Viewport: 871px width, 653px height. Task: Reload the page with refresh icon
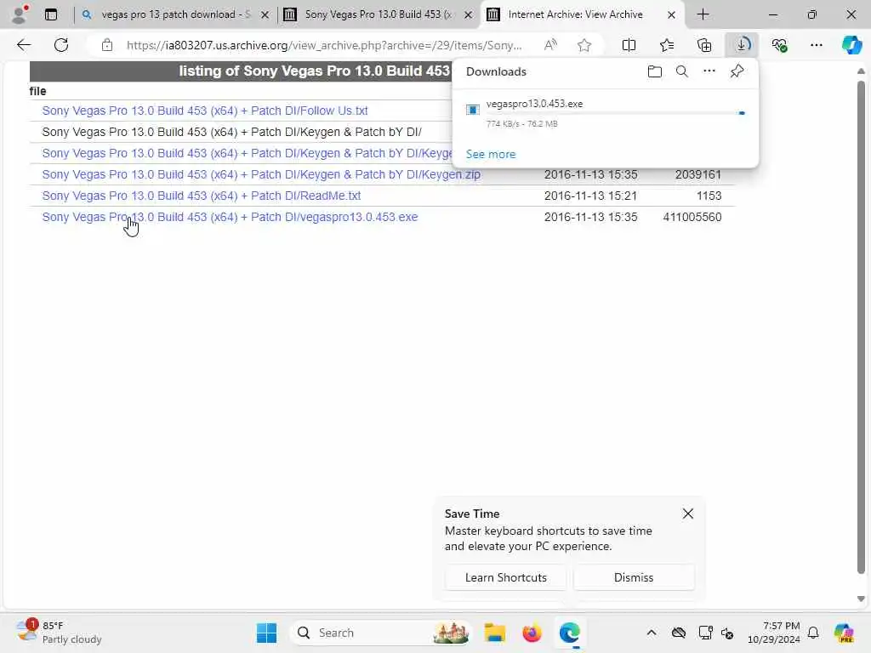61,45
